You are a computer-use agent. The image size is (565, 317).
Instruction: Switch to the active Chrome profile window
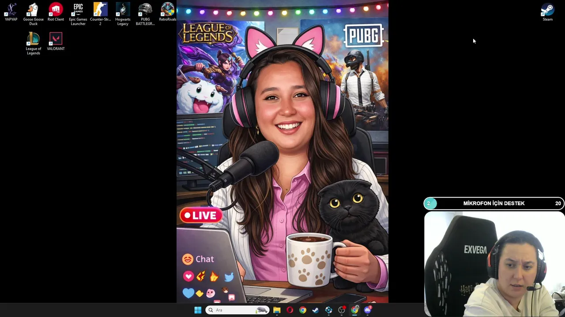pos(354,310)
